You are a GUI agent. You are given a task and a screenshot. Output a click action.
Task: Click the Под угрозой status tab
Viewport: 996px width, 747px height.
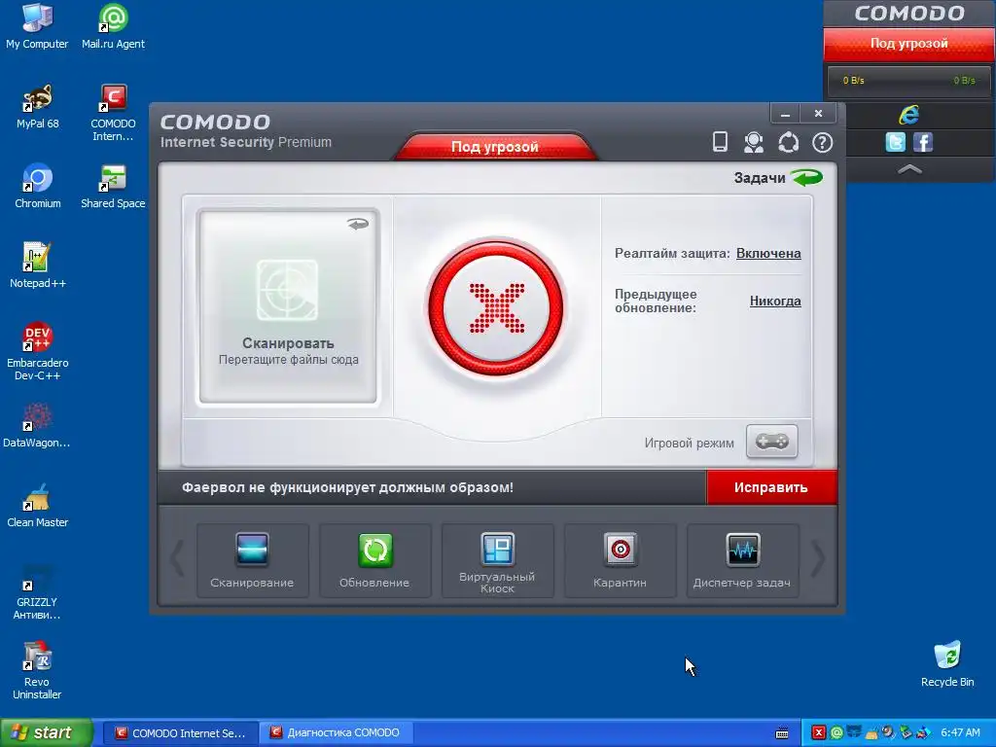pos(495,147)
